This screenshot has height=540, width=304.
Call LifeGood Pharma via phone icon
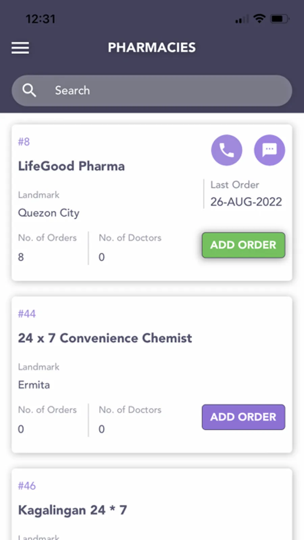(x=227, y=150)
